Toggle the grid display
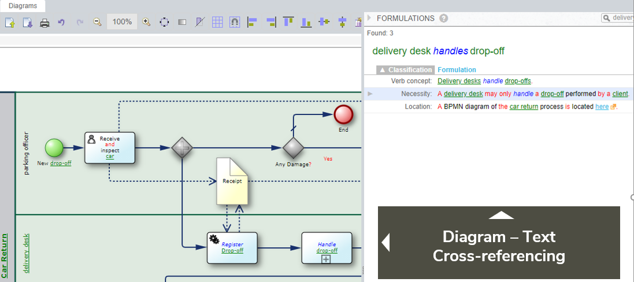 pyautogui.click(x=217, y=23)
